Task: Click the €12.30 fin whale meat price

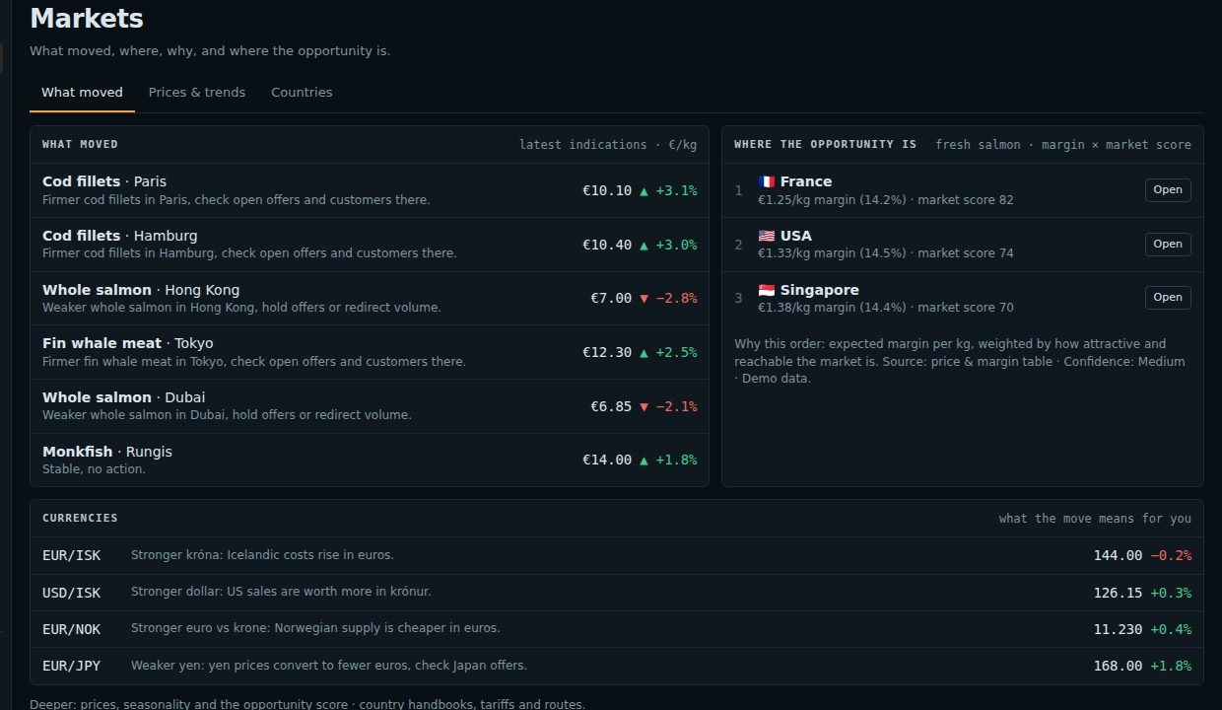Action: [607, 352]
